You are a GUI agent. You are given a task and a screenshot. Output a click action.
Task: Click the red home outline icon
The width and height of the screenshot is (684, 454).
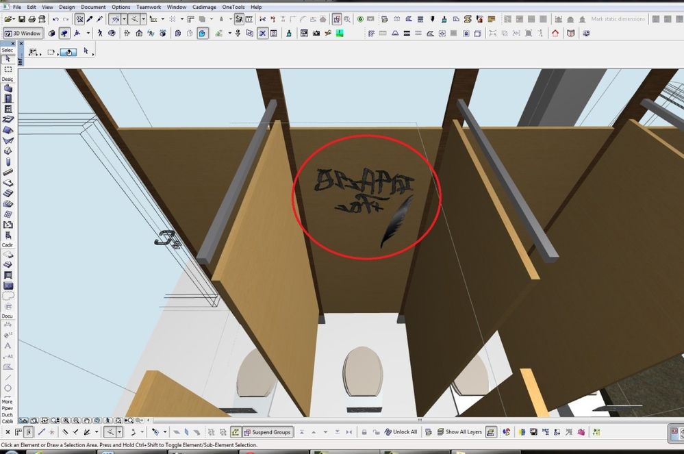click(555, 33)
